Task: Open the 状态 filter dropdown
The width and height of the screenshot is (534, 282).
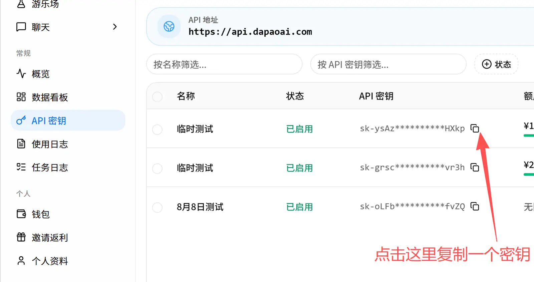Action: click(x=496, y=64)
